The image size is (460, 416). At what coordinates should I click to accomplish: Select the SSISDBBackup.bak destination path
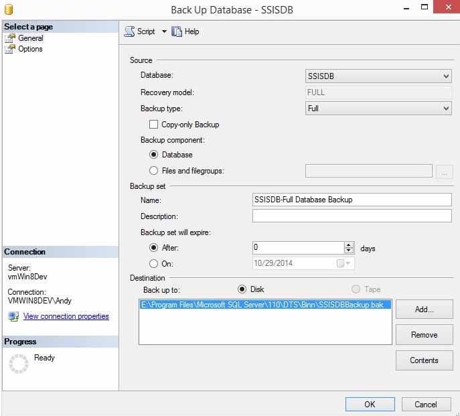point(265,305)
